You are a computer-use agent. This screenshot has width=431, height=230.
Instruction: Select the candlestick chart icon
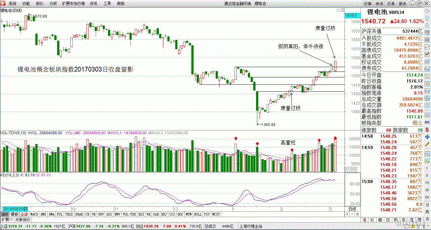pos(427,54)
